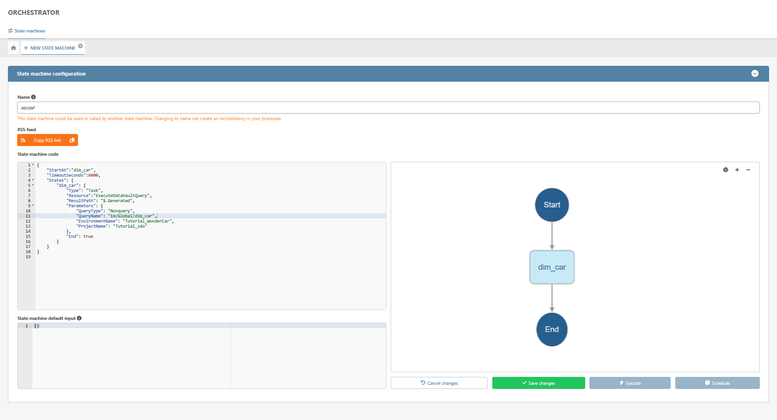
Task: Run the state machine with Execute
Action: pos(629,383)
